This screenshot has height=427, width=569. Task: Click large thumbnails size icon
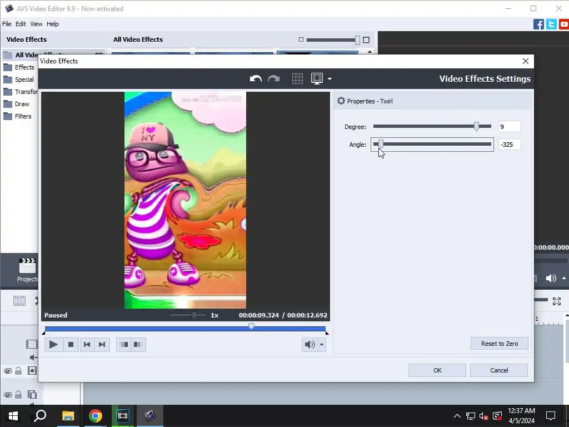pyautogui.click(x=366, y=40)
